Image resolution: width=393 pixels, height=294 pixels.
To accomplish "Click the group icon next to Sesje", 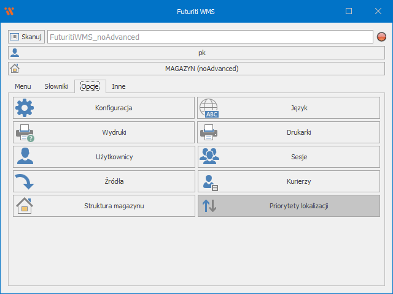I will pyautogui.click(x=209, y=157).
